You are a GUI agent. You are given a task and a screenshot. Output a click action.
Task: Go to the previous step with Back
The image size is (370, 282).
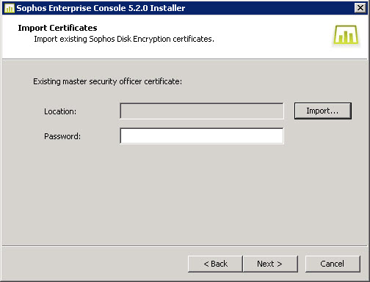[215, 264]
